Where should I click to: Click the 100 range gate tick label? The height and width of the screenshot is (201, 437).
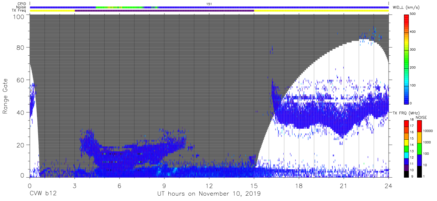(x=19, y=17)
